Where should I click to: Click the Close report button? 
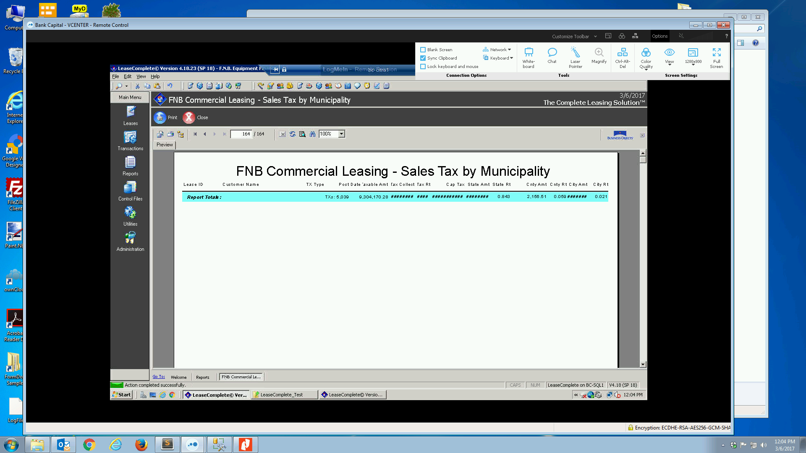pos(195,117)
